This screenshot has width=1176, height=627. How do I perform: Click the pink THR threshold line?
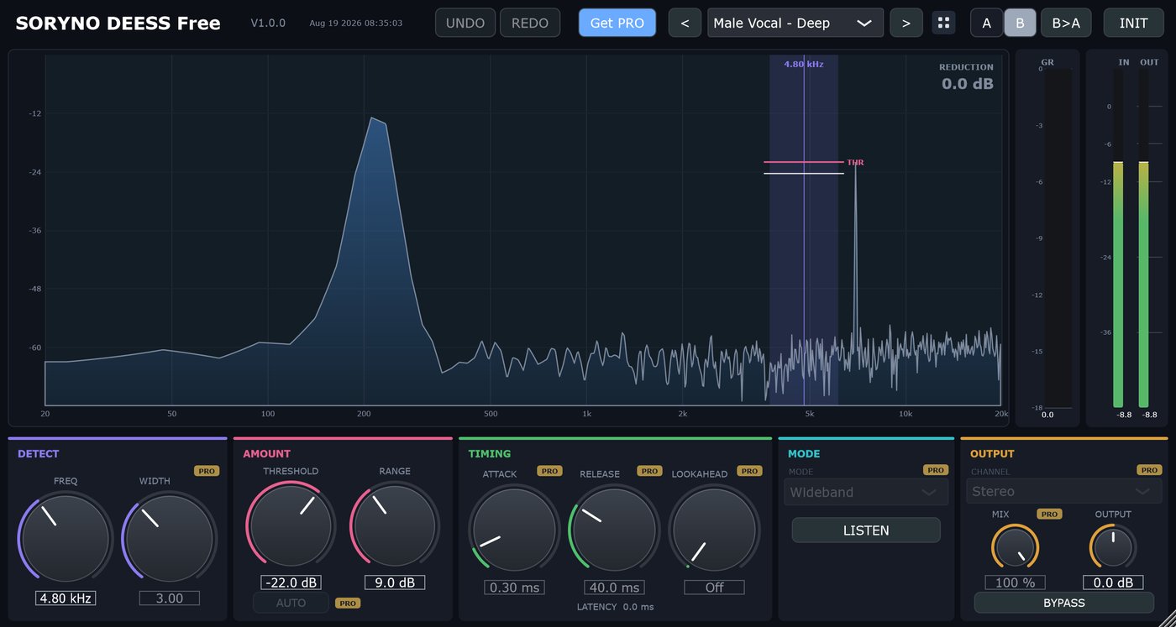pos(803,162)
